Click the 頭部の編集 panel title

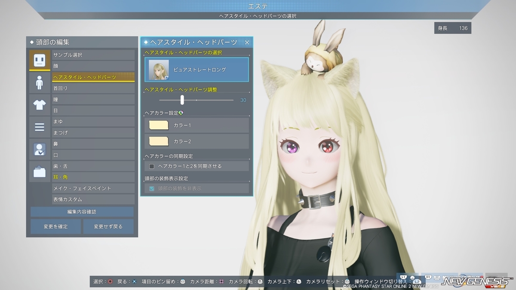pos(52,42)
